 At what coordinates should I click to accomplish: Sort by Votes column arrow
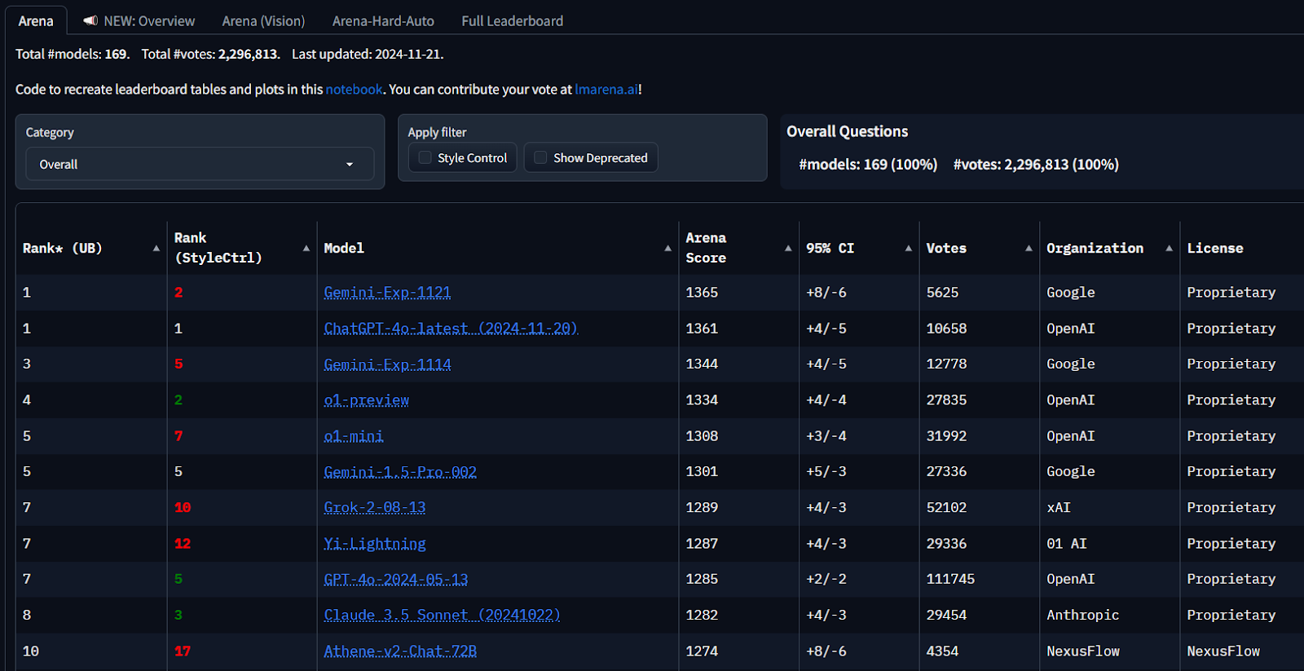(x=1029, y=249)
